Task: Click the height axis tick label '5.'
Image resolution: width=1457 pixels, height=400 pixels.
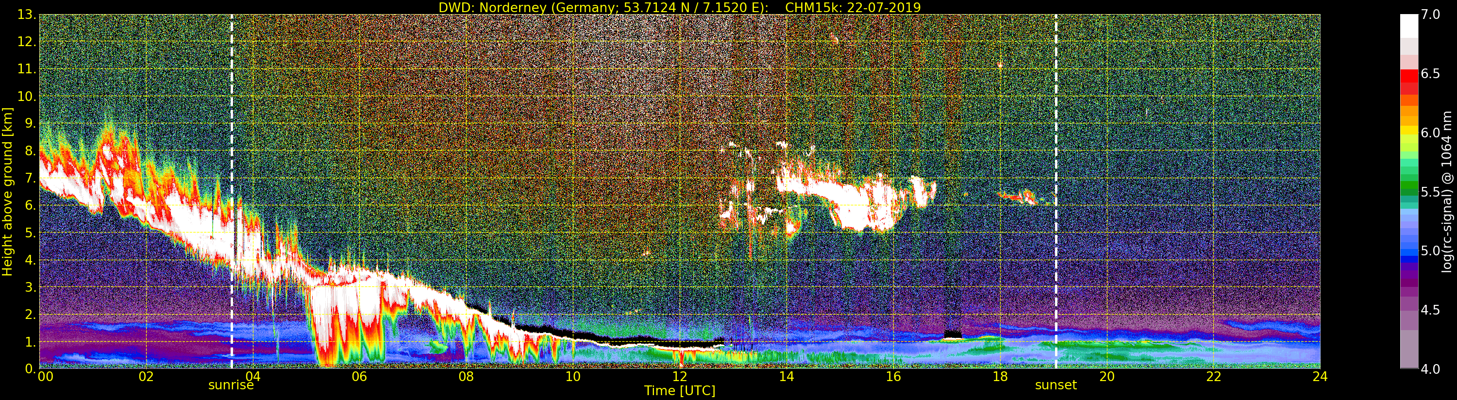Action: point(31,233)
